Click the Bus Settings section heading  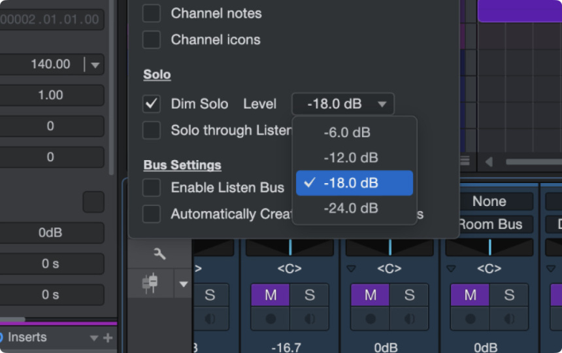pos(182,165)
